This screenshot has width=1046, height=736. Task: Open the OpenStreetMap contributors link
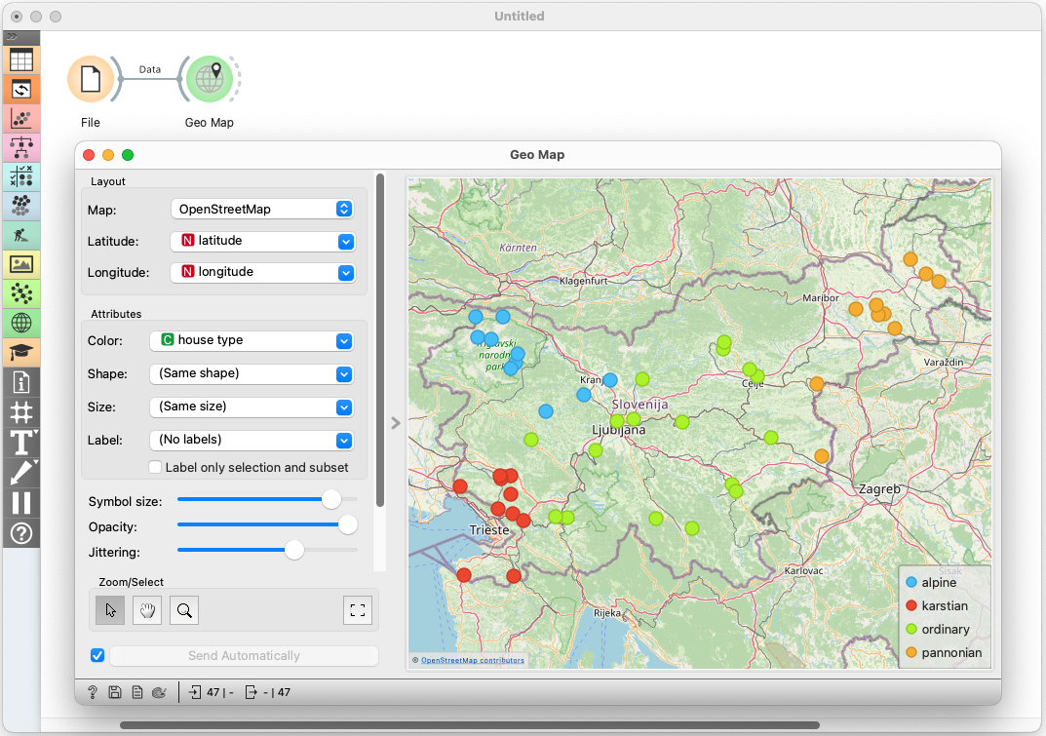tap(472, 661)
